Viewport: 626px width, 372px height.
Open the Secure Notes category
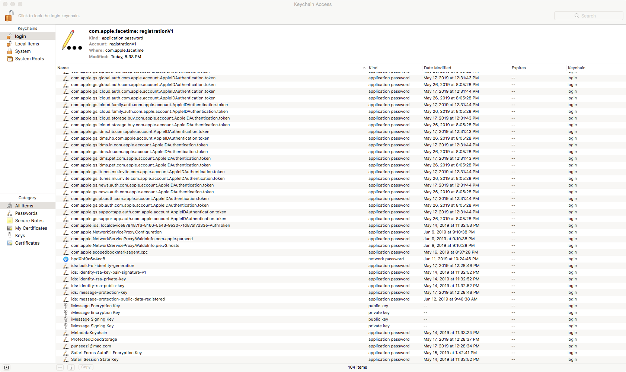[x=29, y=220]
